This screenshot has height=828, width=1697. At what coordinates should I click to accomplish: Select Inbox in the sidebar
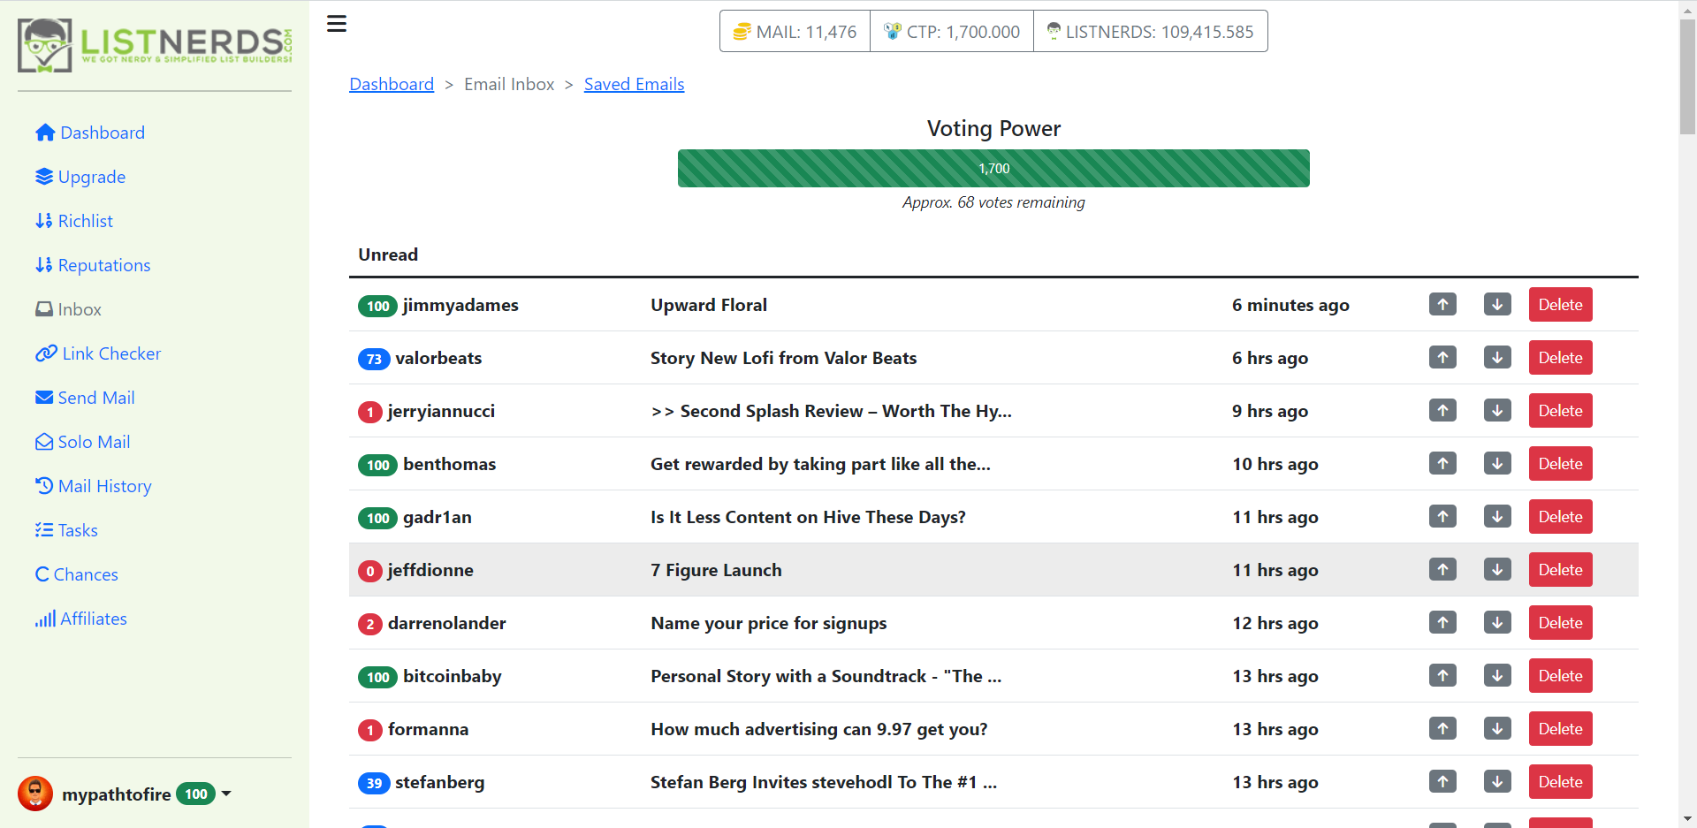pyautogui.click(x=68, y=309)
